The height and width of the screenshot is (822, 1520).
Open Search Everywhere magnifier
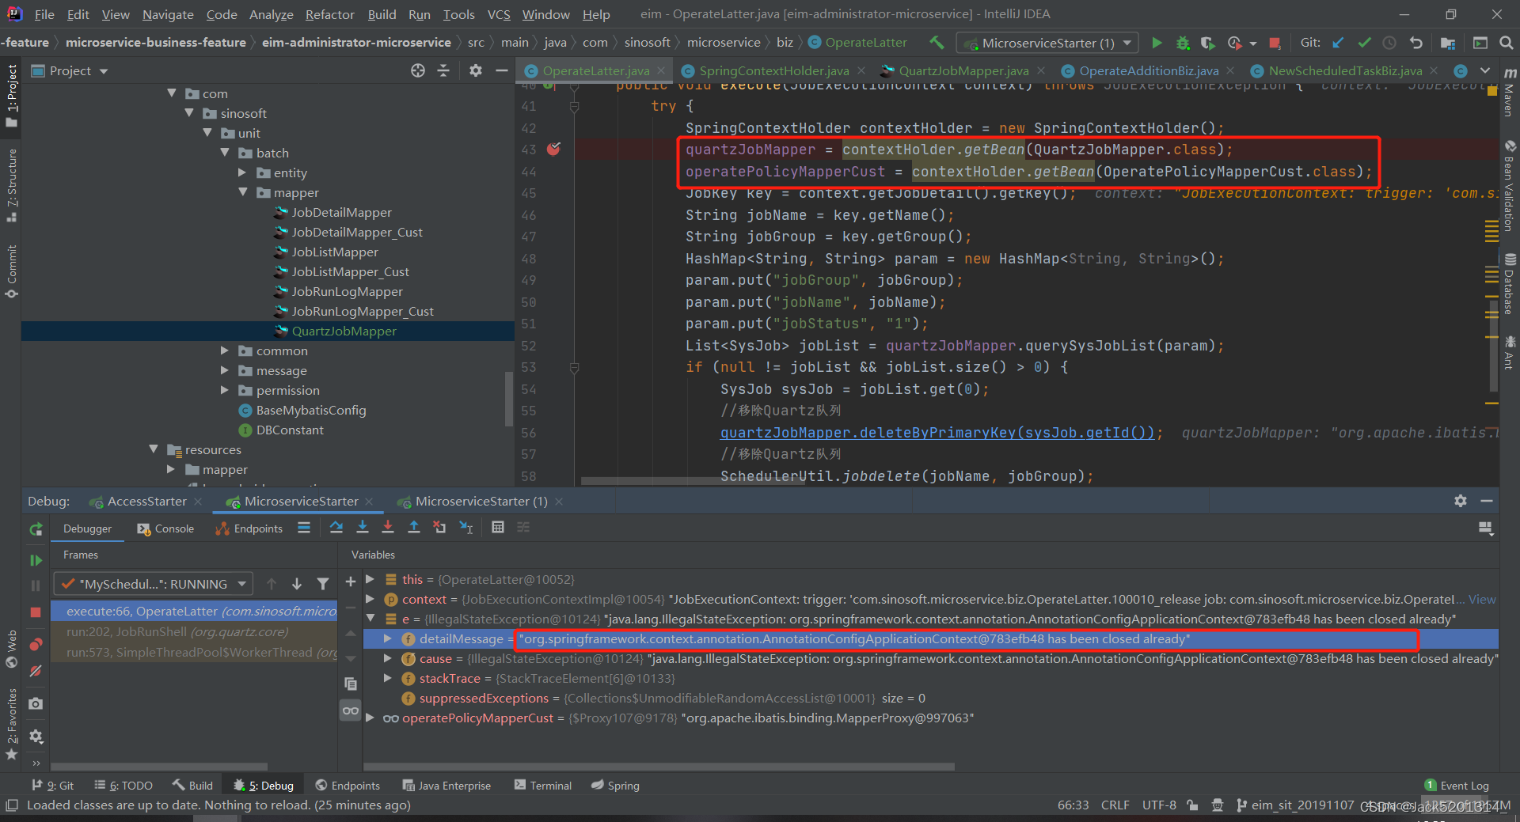click(1507, 43)
